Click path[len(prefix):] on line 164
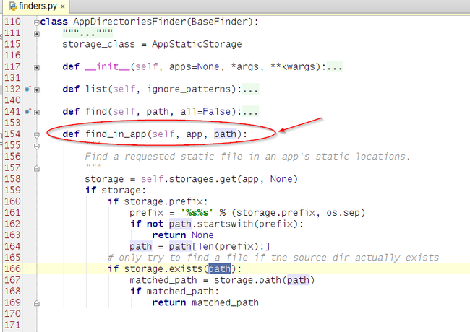Image resolution: width=470 pixels, height=332 pixels. click(219, 246)
